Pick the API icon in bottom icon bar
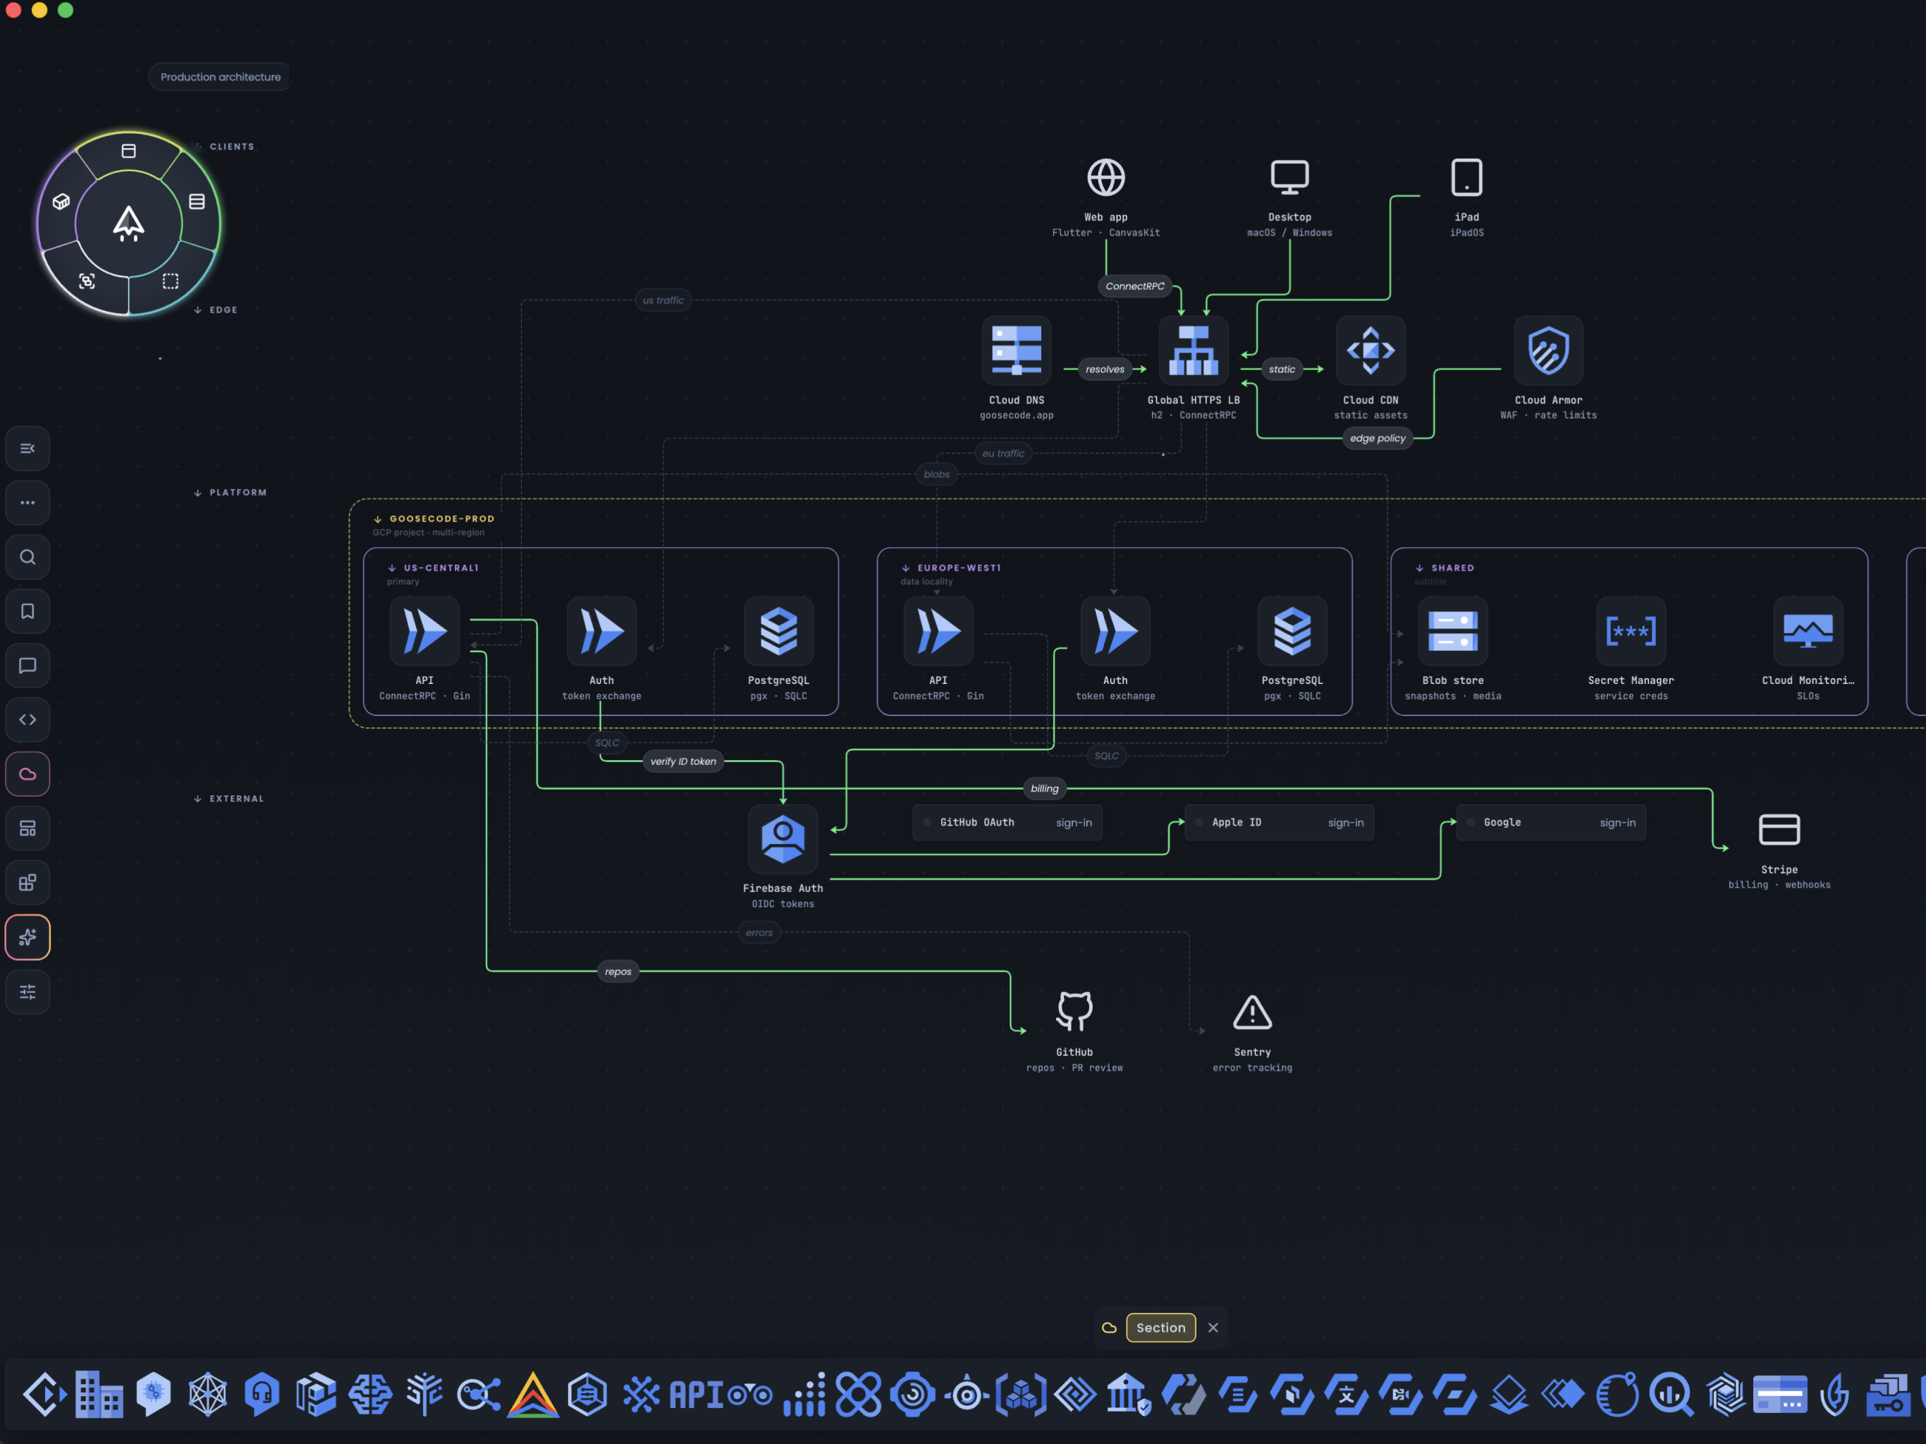This screenshot has width=1926, height=1444. point(695,1395)
